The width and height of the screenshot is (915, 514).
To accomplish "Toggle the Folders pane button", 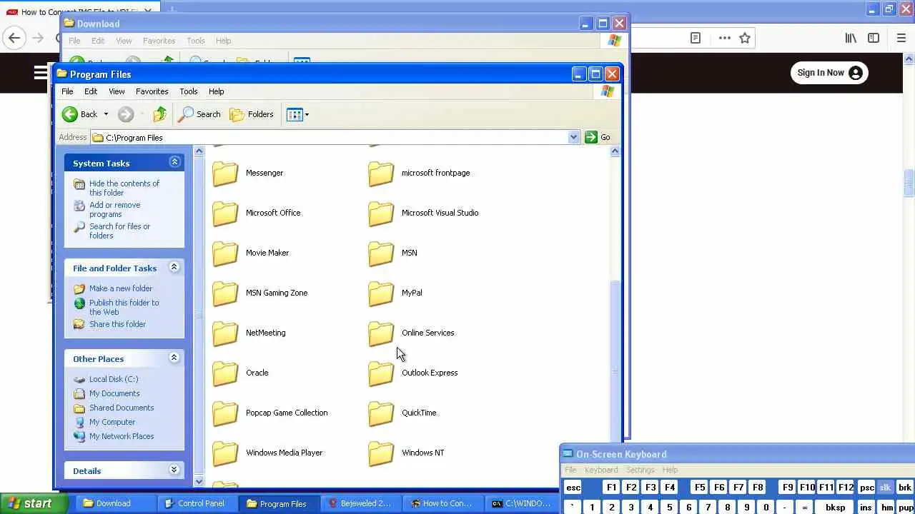I will [x=252, y=114].
